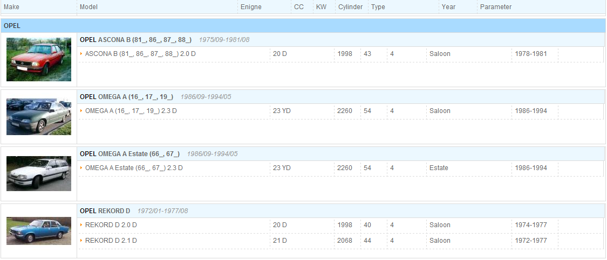Click year range 1978-1981
The width and height of the screenshot is (607, 260).
(531, 54)
